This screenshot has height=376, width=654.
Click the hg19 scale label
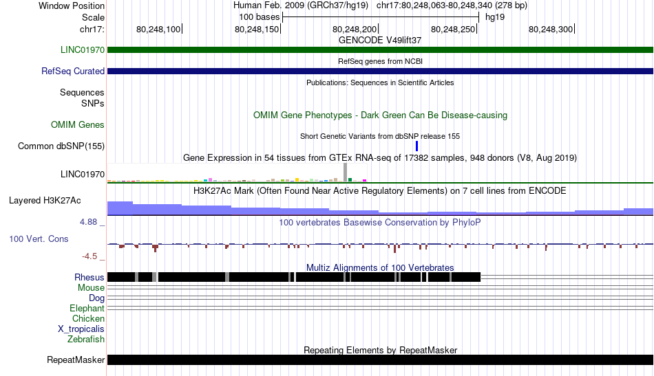495,17
